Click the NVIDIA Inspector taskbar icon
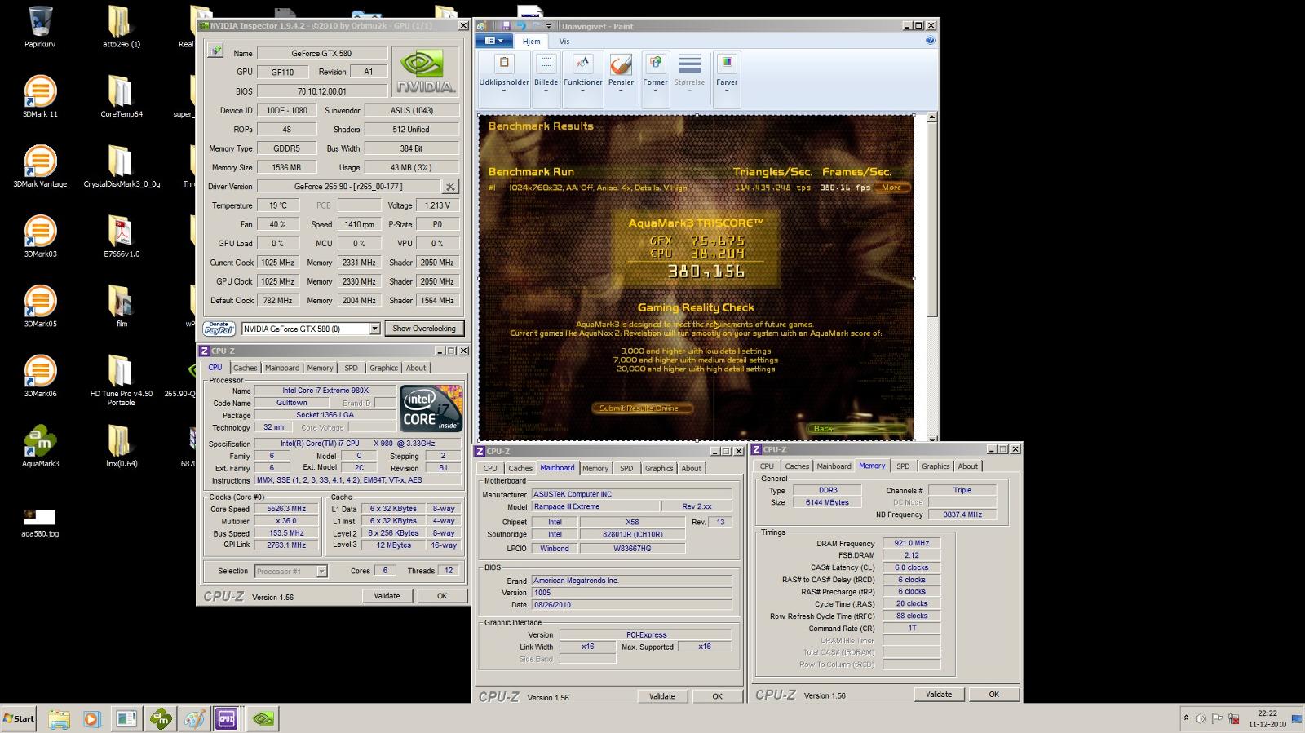This screenshot has height=733, width=1305. click(x=263, y=718)
